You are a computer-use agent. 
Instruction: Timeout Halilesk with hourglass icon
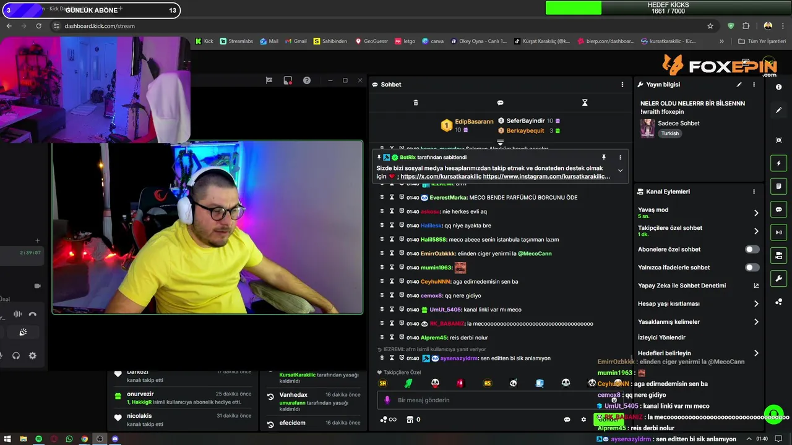click(x=392, y=226)
